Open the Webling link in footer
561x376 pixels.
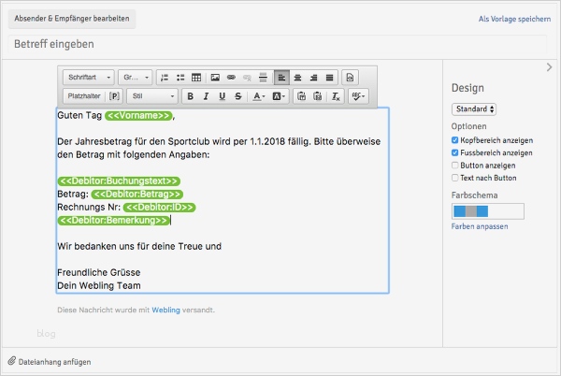[165, 311]
